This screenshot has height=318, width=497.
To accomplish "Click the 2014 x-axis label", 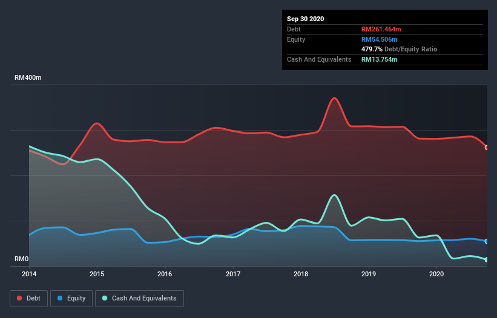I will click(29, 274).
